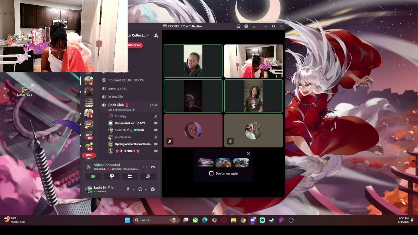
Task: Open Microsoft Edge from taskbar
Action: (205, 220)
